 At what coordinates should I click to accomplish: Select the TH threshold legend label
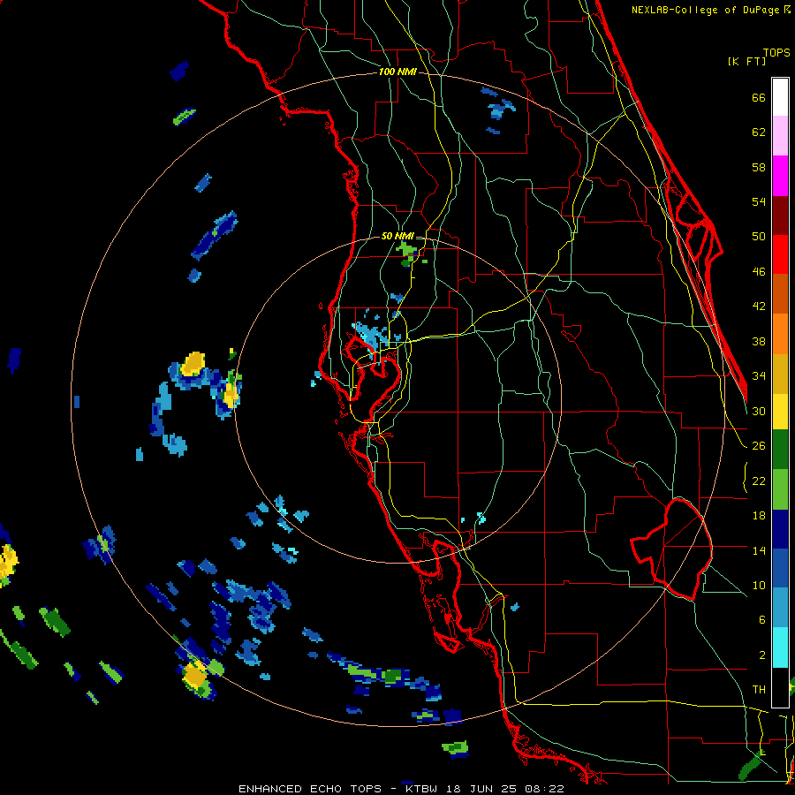[x=759, y=690]
